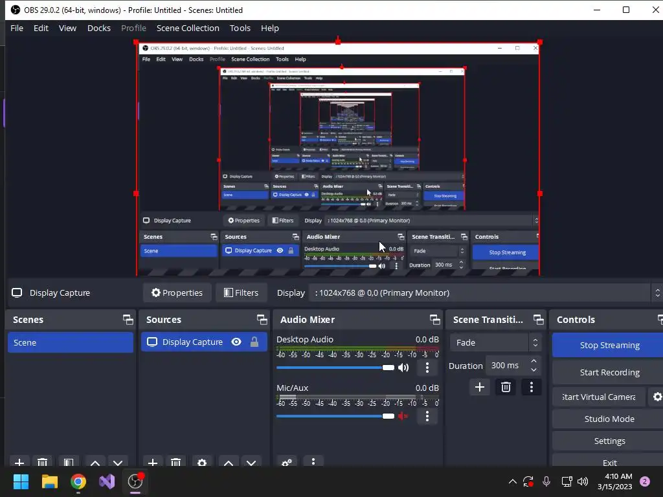Open source properties gear in Sources toolbar
Image resolution: width=663 pixels, height=497 pixels.
202,462
